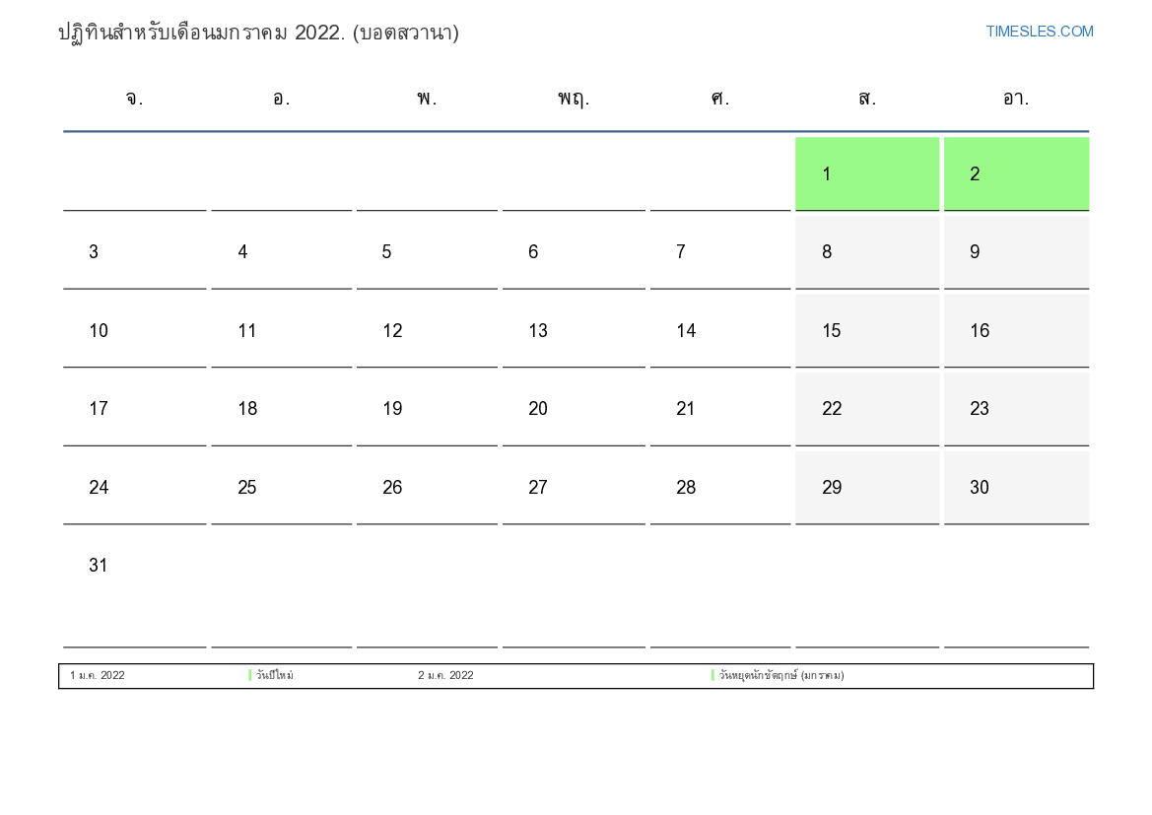
Task: Click the อา. Sunday column header
Action: click(x=1015, y=99)
